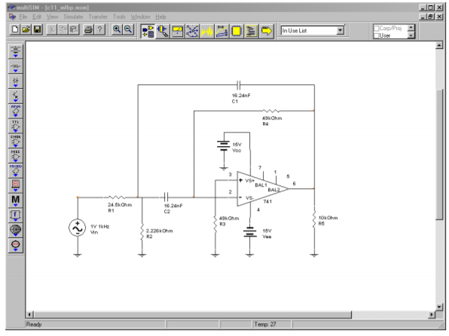
Task: Enable the Corp/Proj checkbox
Action: [x=377, y=29]
